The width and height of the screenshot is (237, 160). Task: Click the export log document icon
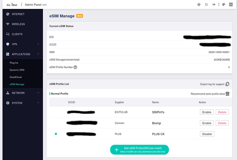[227, 84]
